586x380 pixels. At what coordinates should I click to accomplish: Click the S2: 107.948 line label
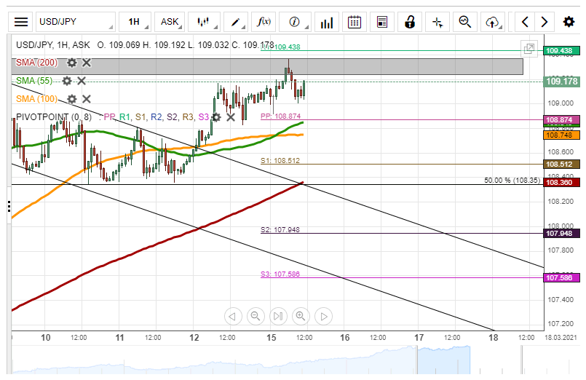point(280,230)
